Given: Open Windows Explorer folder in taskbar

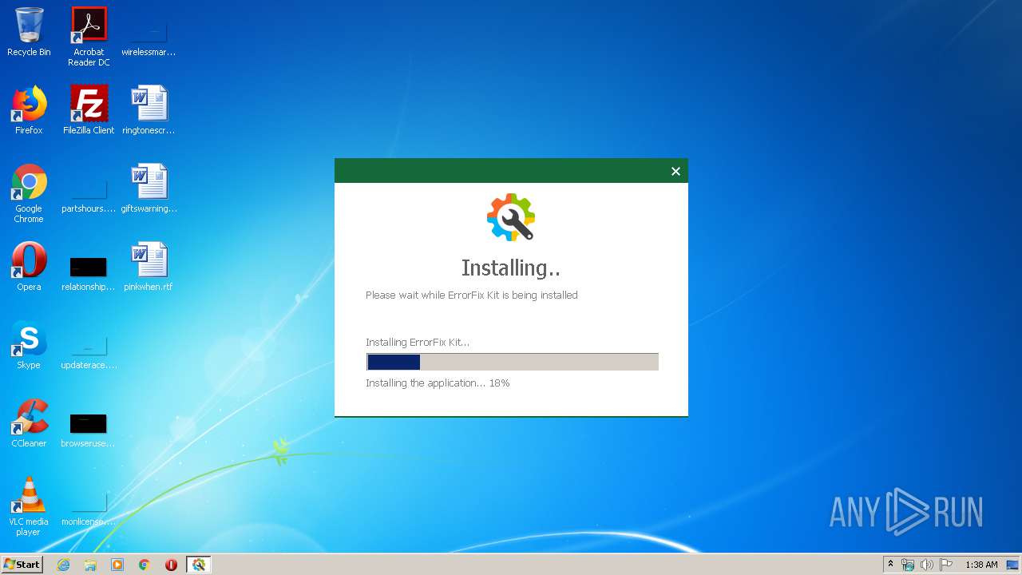Looking at the screenshot, I should [90, 565].
